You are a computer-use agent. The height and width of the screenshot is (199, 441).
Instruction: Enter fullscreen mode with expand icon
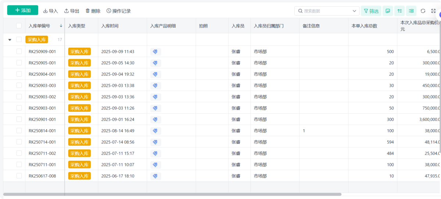433,11
